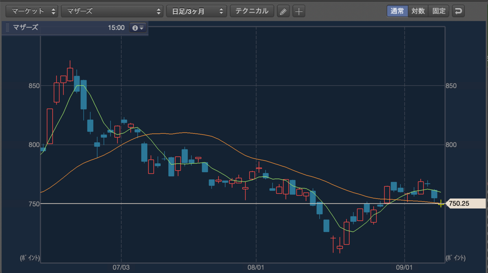Image resolution: width=488 pixels, height=273 pixels.
Task: Click the undo return arrow icon
Action: [x=459, y=11]
